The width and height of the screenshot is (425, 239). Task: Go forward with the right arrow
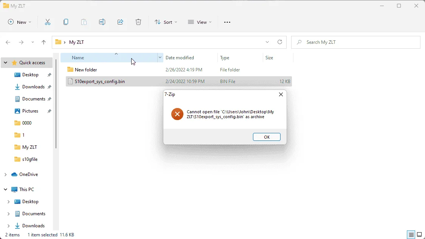coord(21,42)
